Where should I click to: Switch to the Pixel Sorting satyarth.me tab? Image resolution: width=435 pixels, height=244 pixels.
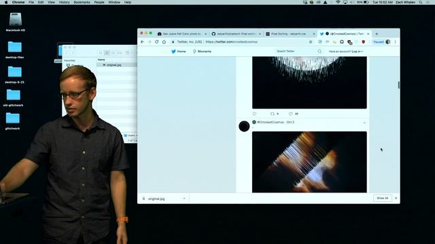[x=290, y=34]
